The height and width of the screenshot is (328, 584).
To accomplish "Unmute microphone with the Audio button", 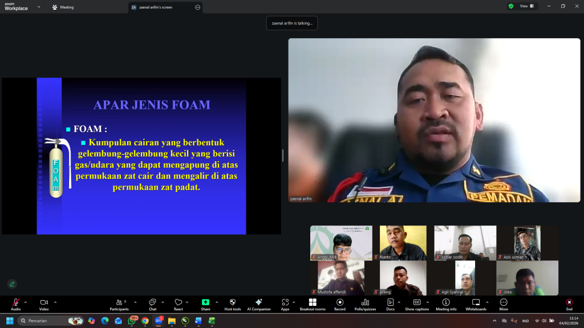I will pyautogui.click(x=15, y=302).
